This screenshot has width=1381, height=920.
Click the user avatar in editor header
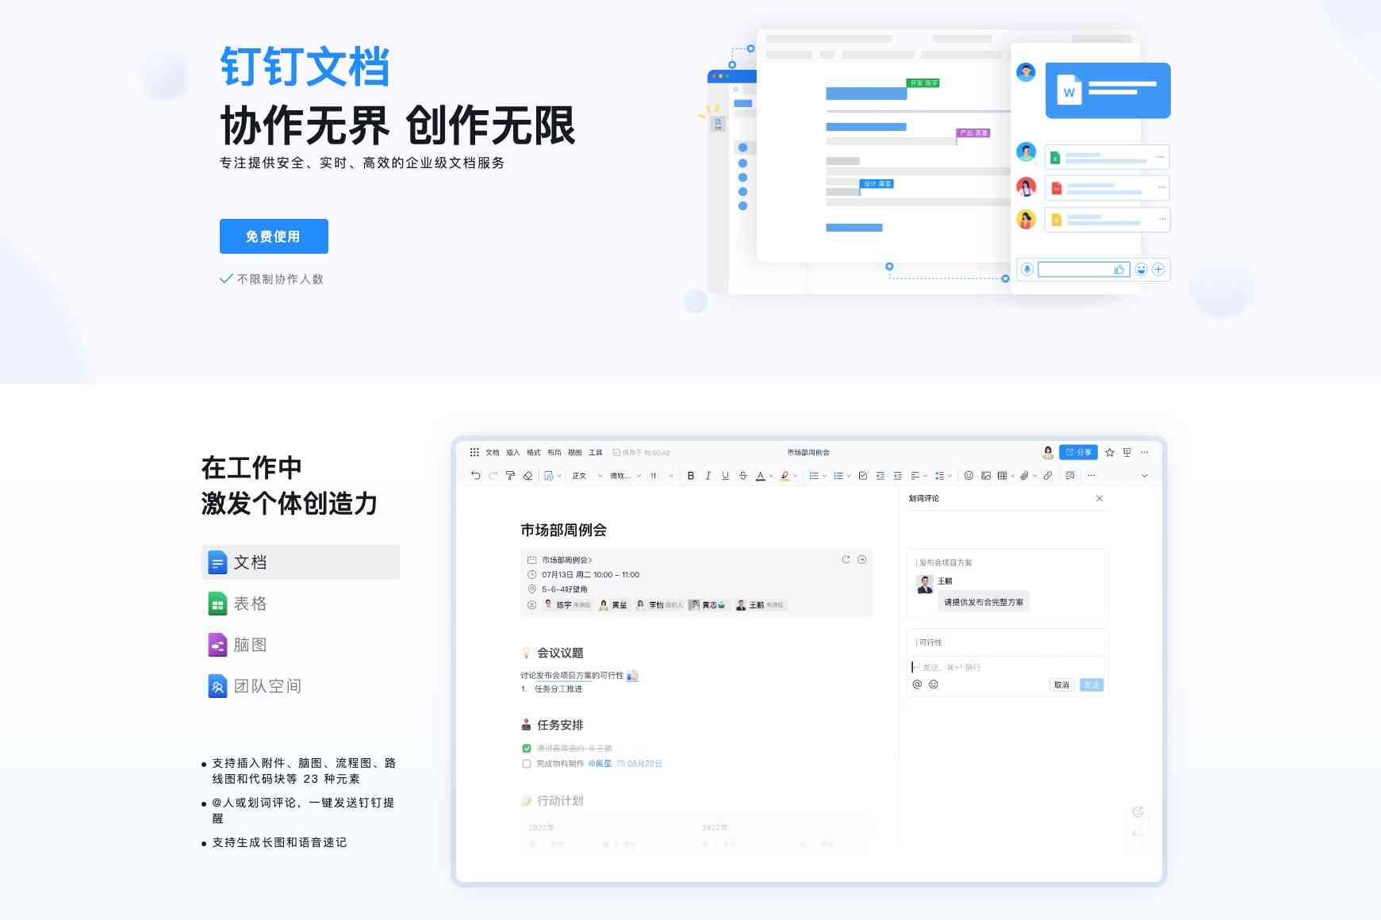click(x=1048, y=452)
